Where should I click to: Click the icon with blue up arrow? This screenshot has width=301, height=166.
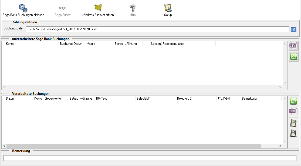coord(293,133)
